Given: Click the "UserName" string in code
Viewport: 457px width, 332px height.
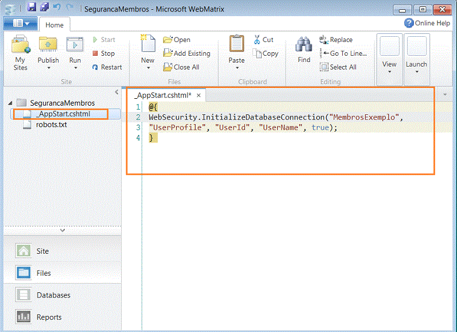Looking at the screenshot, I should coord(280,128).
